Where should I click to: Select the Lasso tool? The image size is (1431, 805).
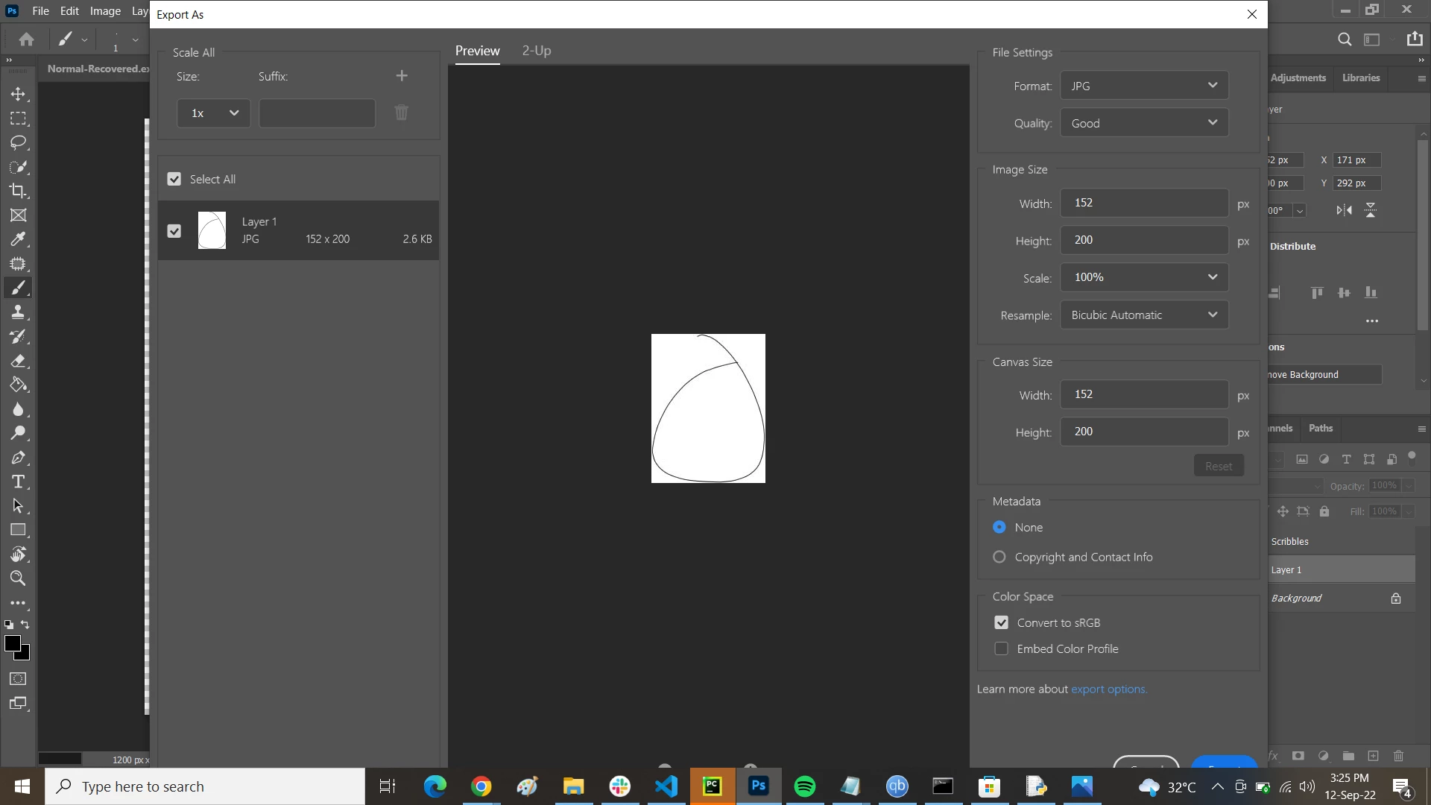(18, 142)
